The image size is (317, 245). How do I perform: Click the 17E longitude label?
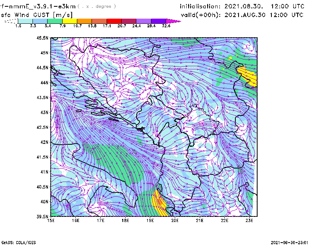[101, 221]
